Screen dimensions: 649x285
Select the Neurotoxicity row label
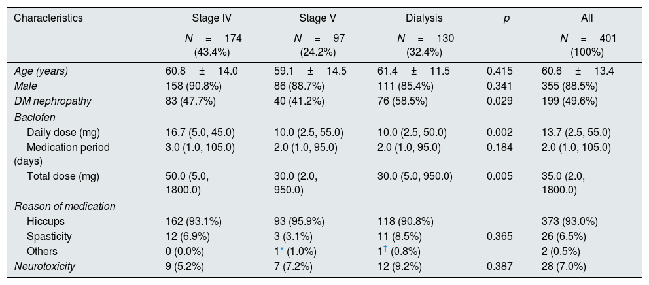(44, 266)
